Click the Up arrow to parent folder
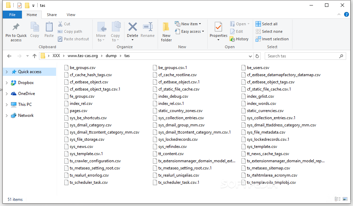Screen dimensions: 353x206 34,56
